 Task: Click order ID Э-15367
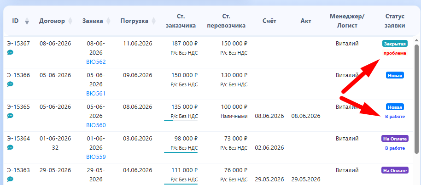pyautogui.click(x=18, y=43)
